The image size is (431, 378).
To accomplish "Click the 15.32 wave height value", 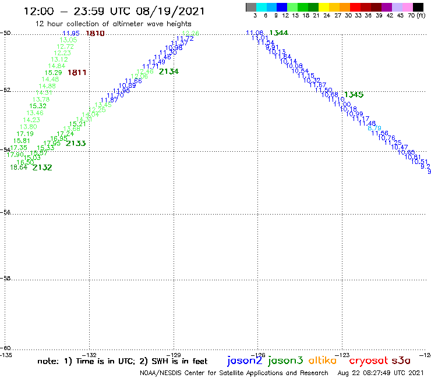I will point(38,106).
